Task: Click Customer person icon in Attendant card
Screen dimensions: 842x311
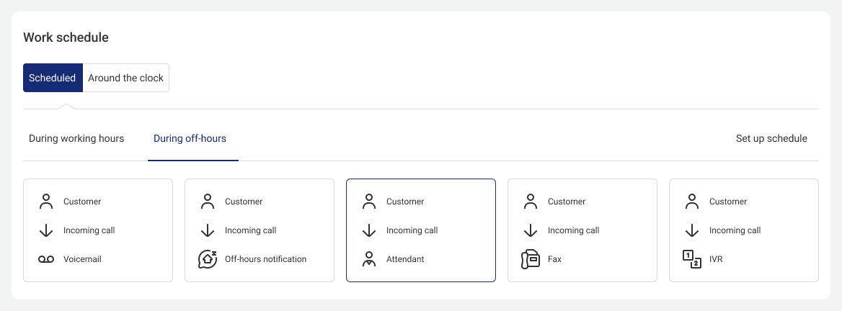Action: (x=369, y=202)
